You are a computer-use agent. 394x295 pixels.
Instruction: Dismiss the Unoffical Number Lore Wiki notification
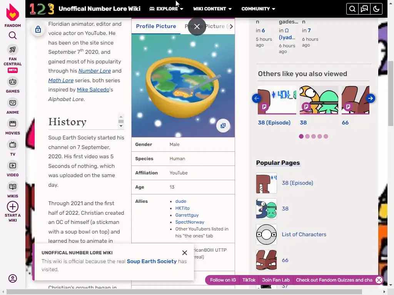click(x=185, y=253)
